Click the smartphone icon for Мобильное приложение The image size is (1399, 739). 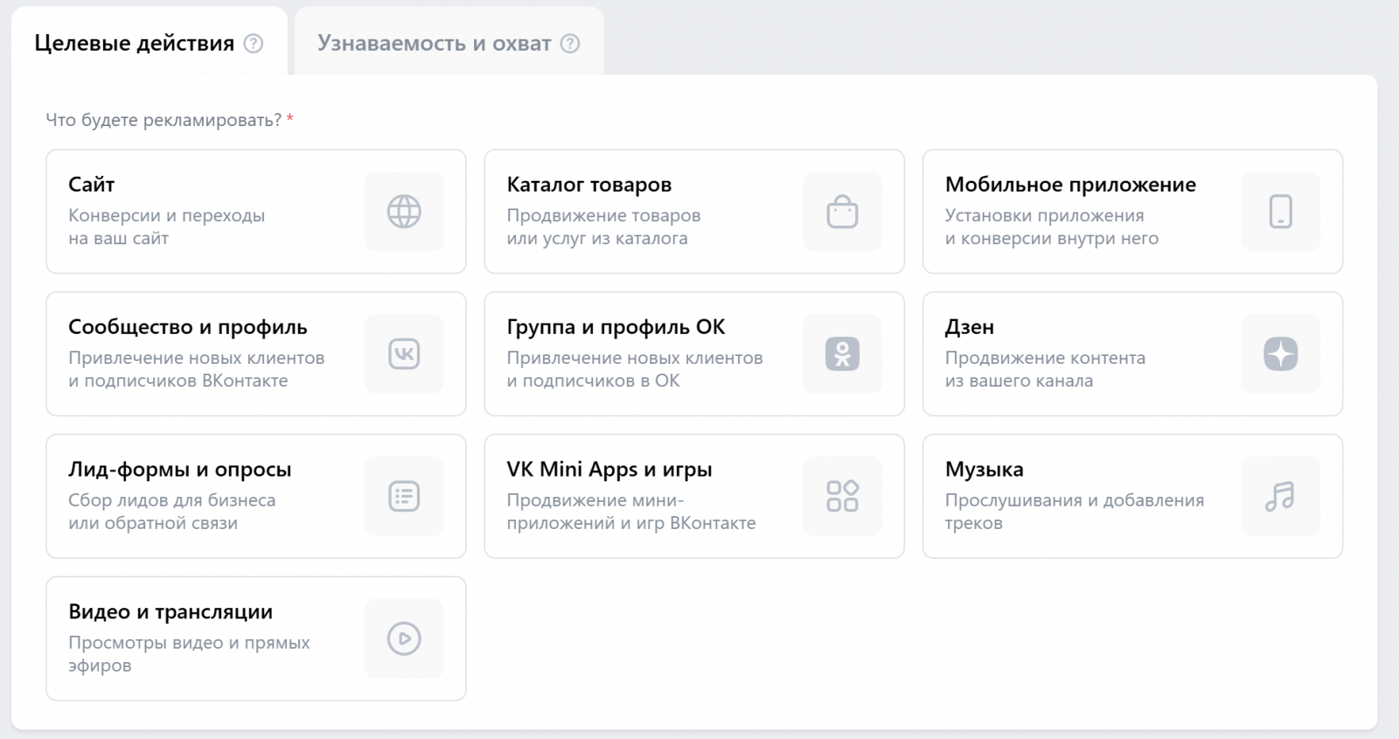pyautogui.click(x=1280, y=212)
